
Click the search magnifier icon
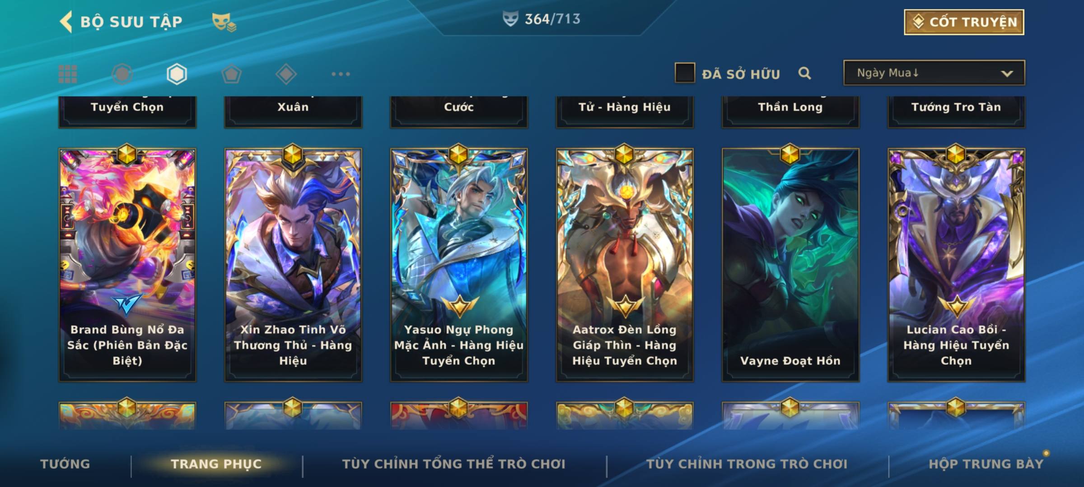coord(804,73)
